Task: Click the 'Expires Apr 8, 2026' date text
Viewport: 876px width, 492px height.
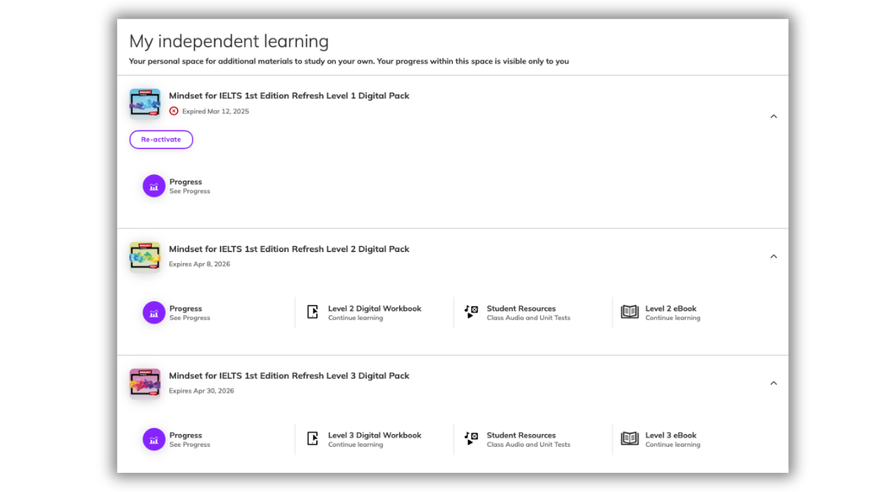Action: (x=199, y=264)
